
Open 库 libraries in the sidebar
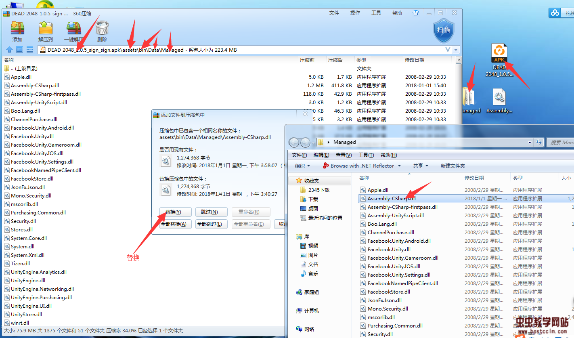(x=303, y=236)
